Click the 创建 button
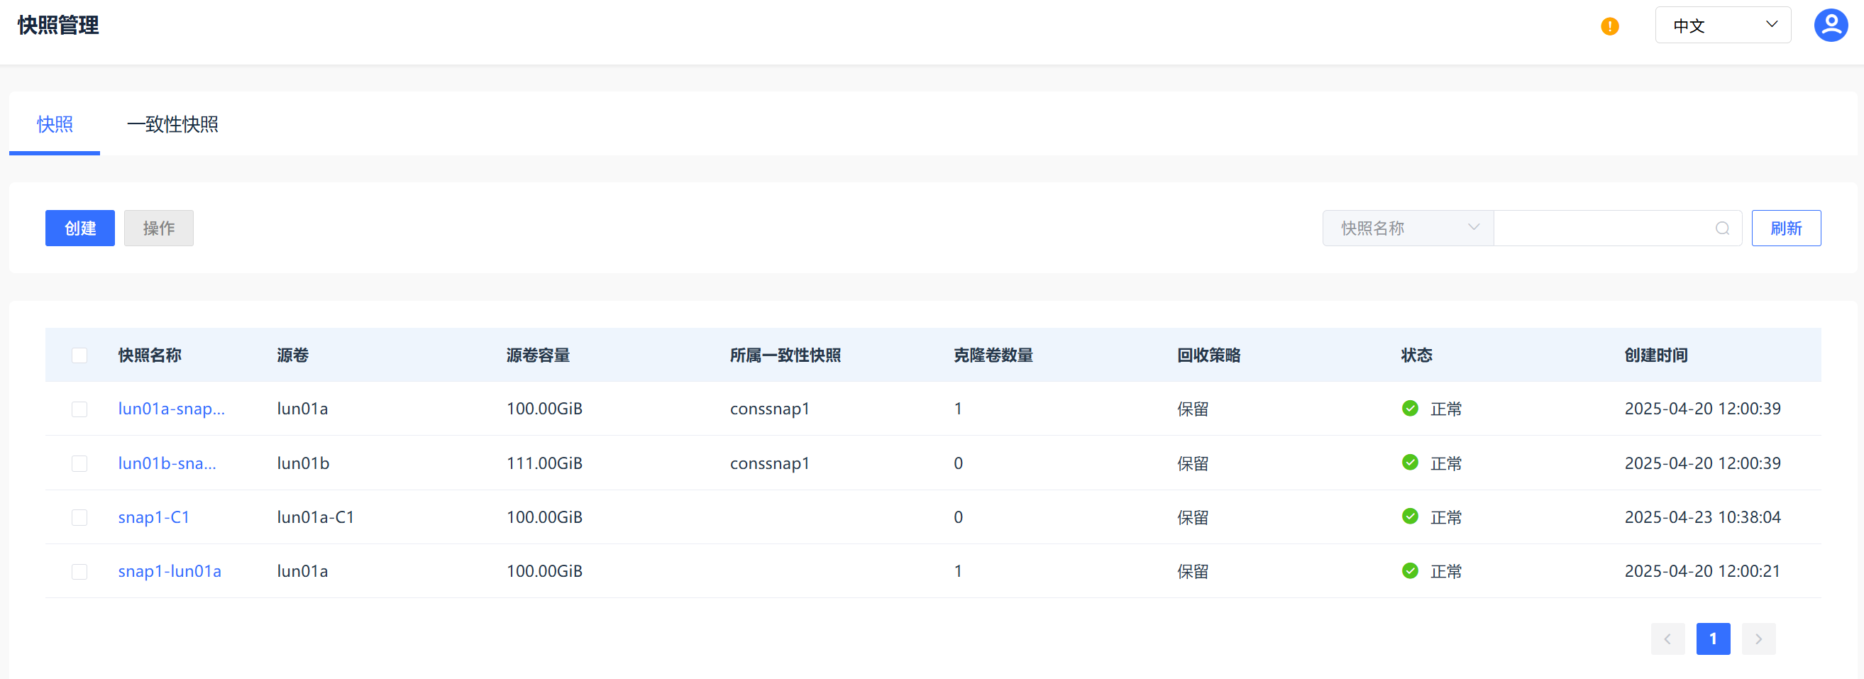This screenshot has height=679, width=1864. 79,228
